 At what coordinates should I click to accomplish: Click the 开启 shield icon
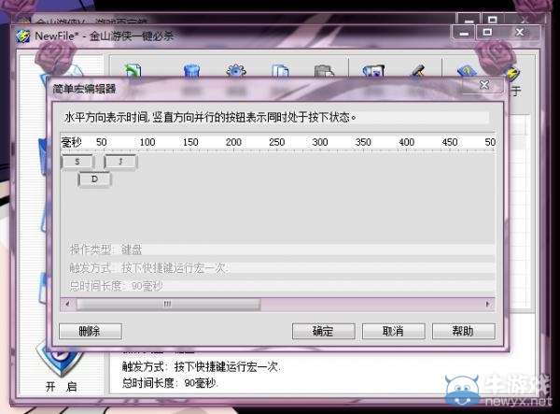pos(62,360)
